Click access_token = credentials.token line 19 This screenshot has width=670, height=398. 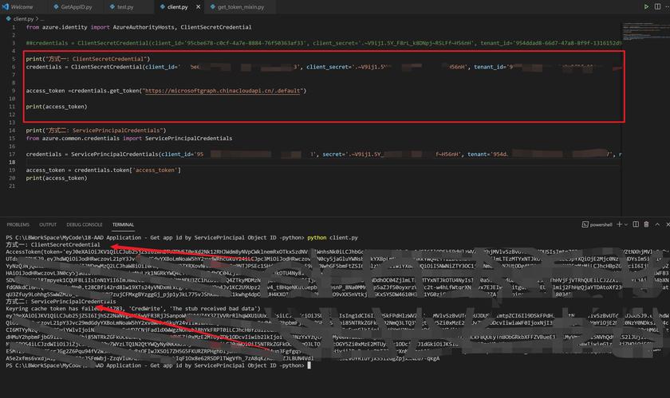tap(104, 170)
